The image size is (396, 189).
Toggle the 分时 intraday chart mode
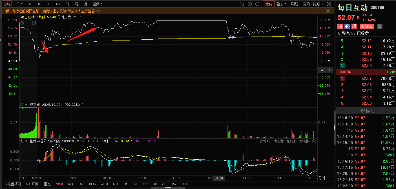point(7,4)
